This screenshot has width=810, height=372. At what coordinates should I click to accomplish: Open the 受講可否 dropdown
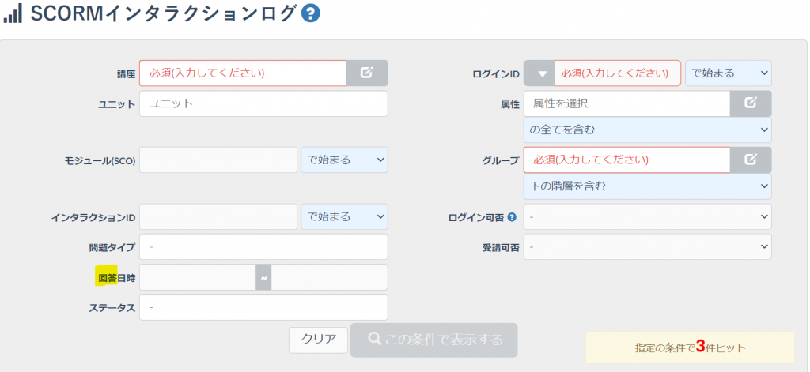click(647, 246)
